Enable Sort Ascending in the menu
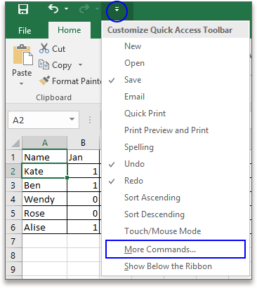Image resolution: width=257 pixels, height=288 pixels. coord(176,198)
